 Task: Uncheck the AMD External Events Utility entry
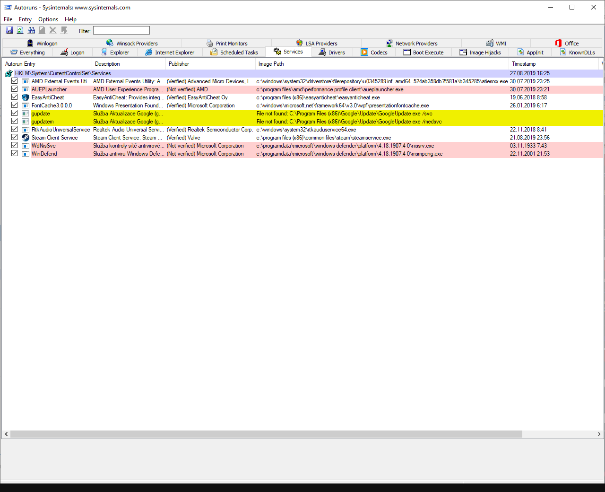coord(15,81)
